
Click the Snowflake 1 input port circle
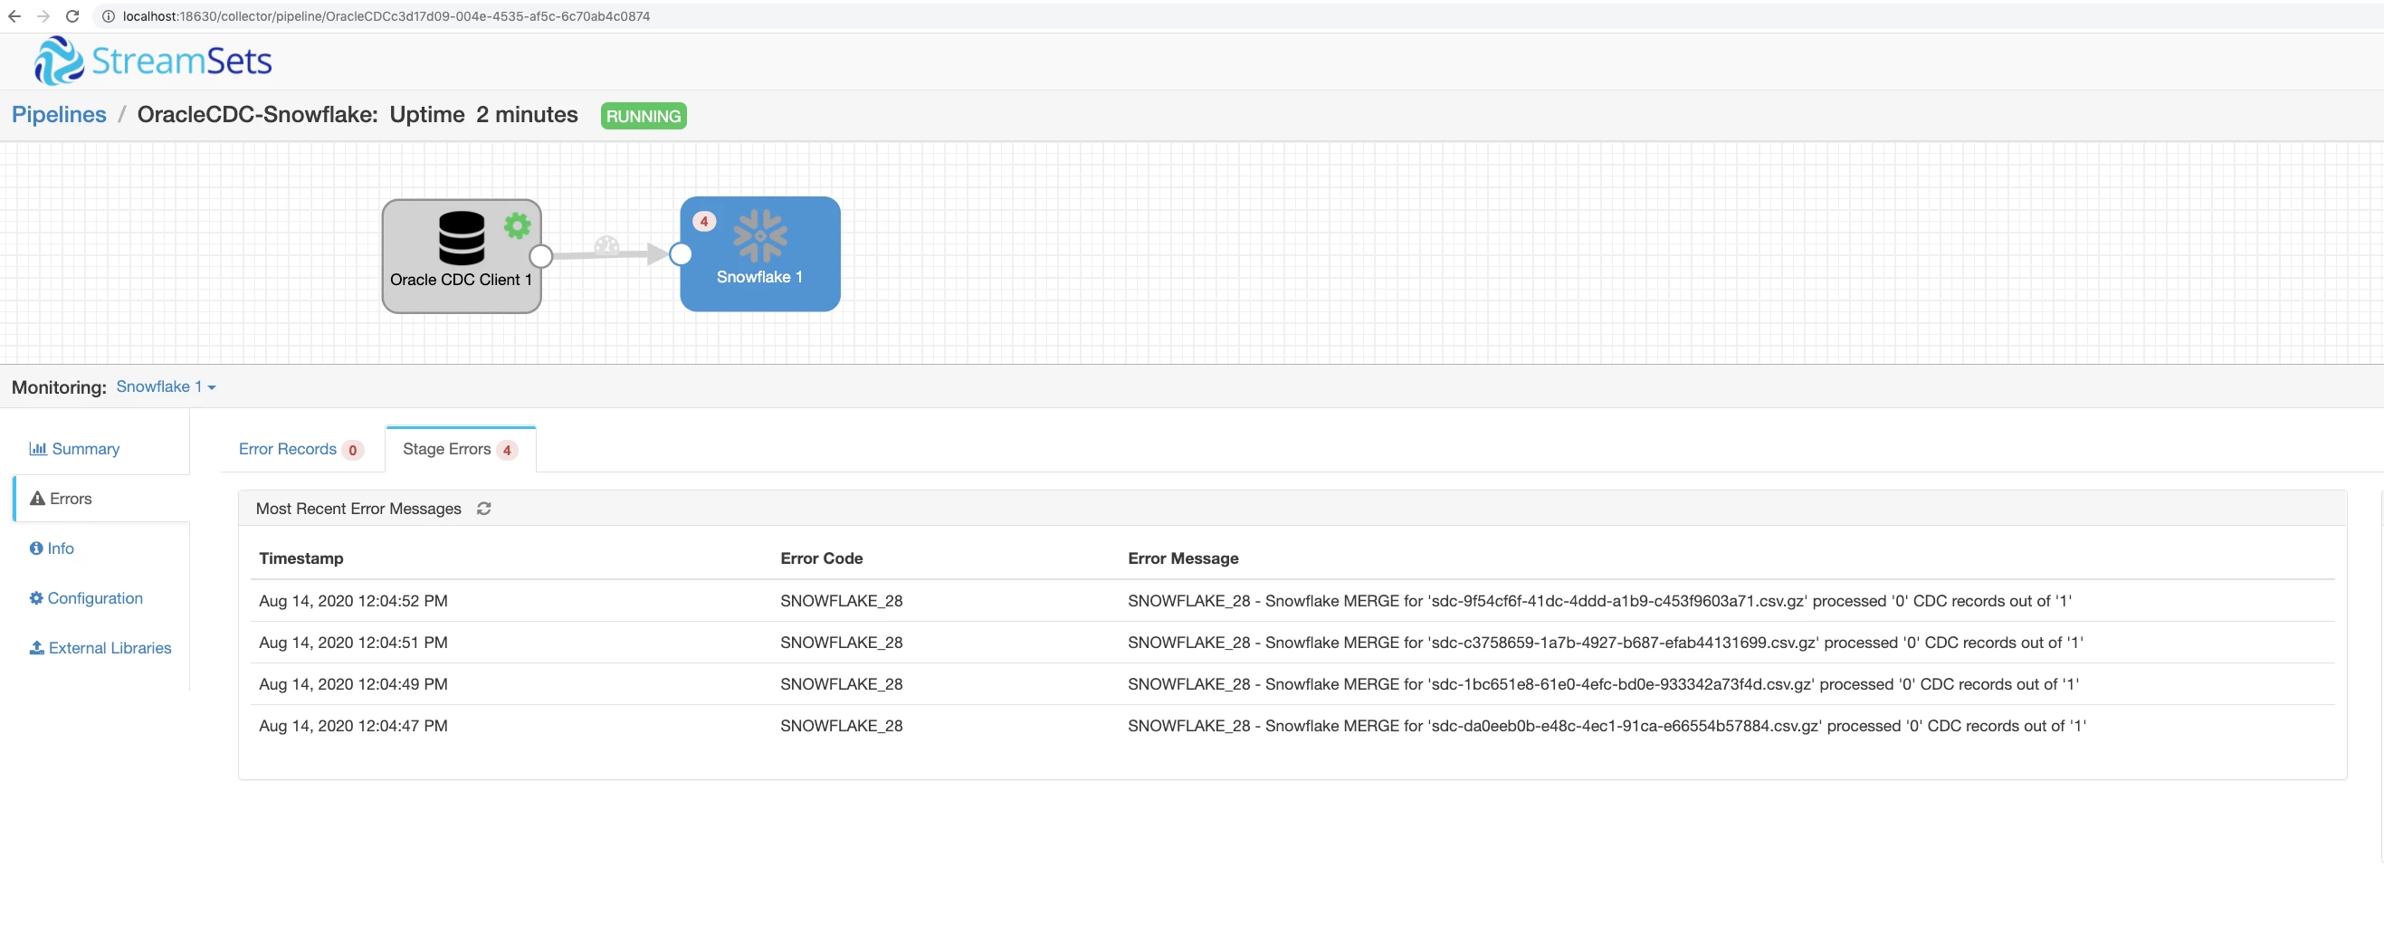681,253
